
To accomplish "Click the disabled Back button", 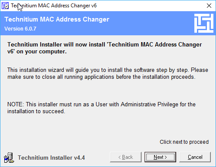I will 126,157.
